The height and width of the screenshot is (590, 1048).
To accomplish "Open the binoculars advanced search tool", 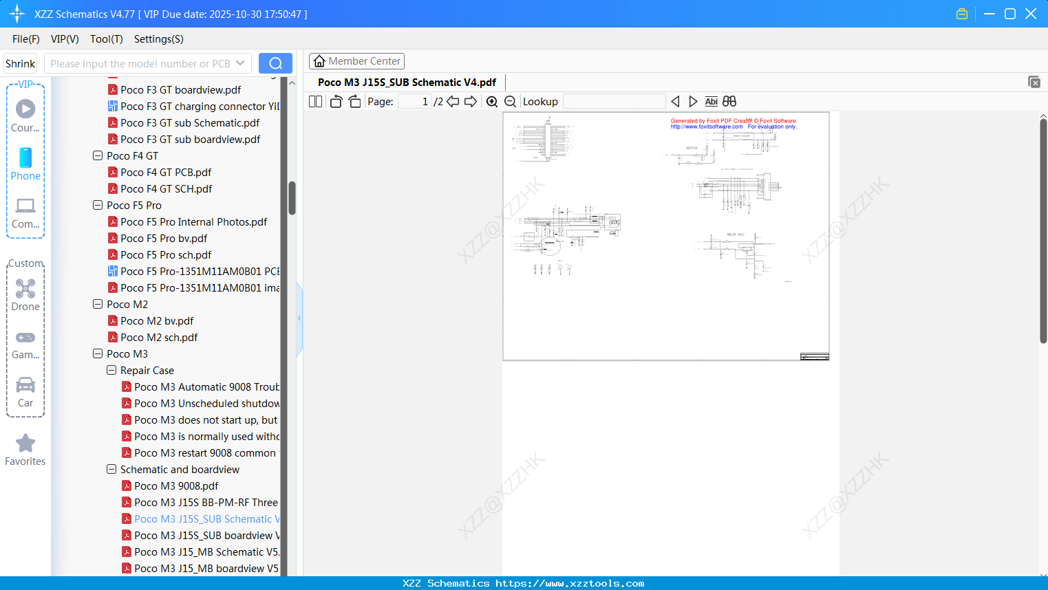I will point(729,101).
